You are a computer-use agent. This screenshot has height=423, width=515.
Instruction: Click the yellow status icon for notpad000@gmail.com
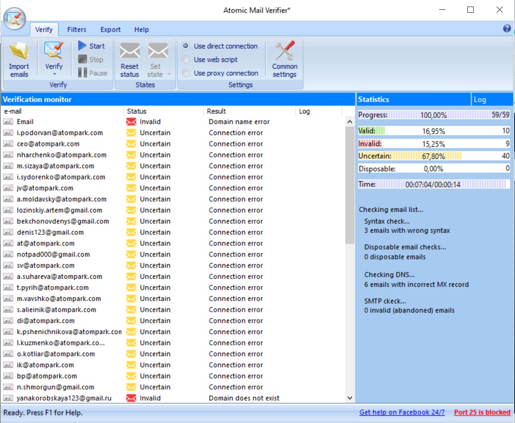click(131, 254)
